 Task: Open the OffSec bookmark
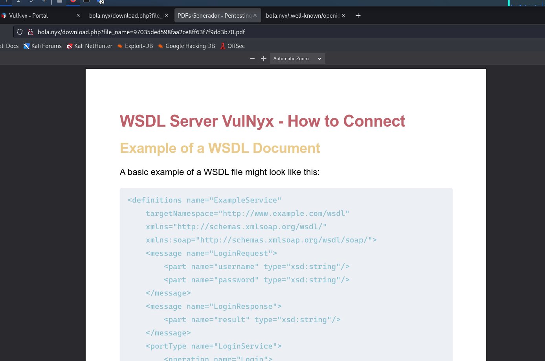233,46
